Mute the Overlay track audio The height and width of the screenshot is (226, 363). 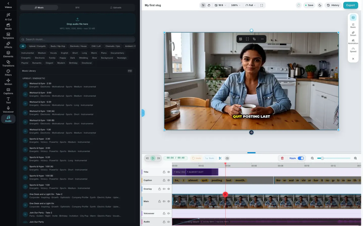(x=164, y=189)
